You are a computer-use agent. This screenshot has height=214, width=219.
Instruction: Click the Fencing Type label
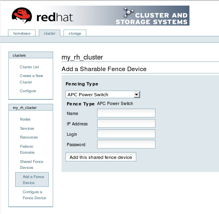point(82,84)
